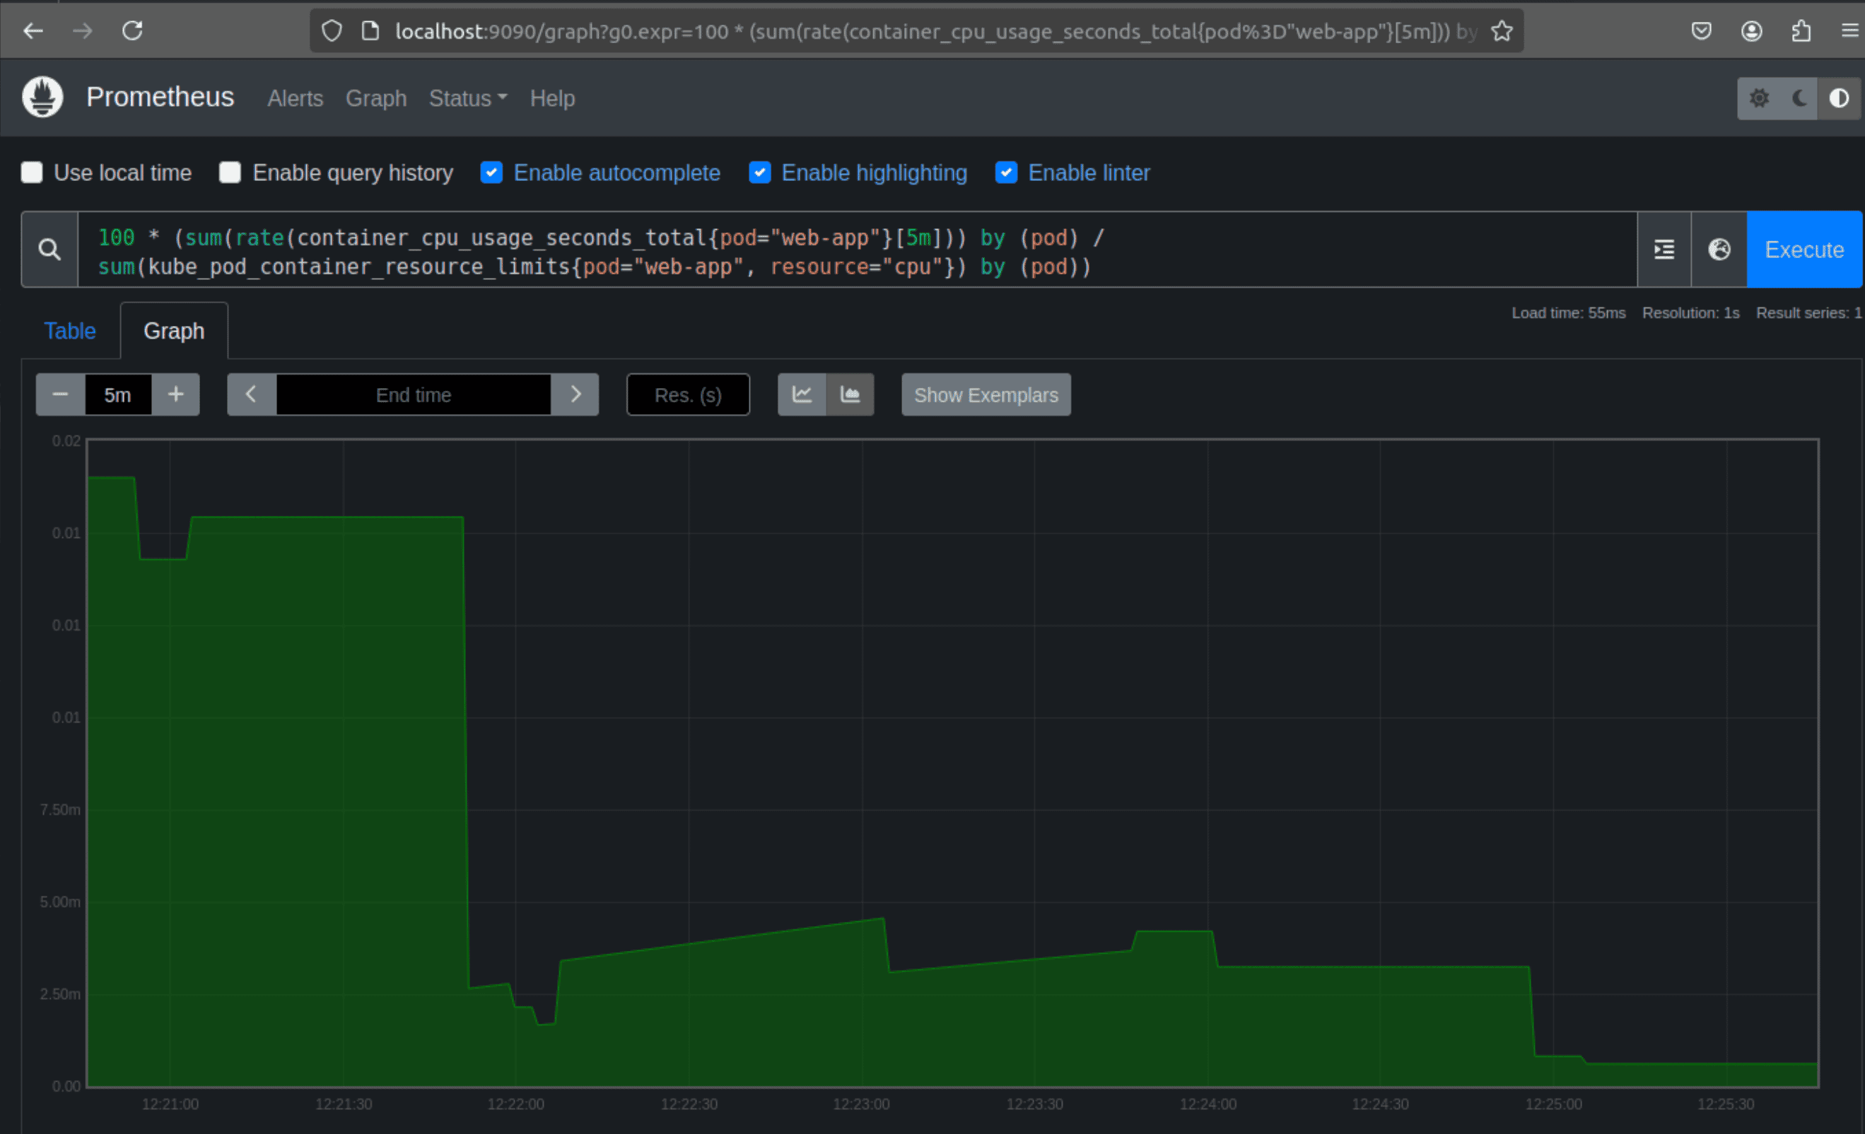Click the 5m range input field
Screen dimensions: 1865x1134
118,394
